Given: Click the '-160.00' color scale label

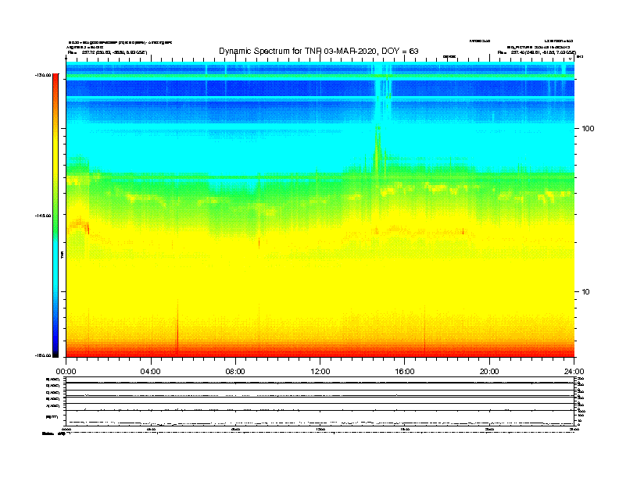Looking at the screenshot, I should pos(43,355).
